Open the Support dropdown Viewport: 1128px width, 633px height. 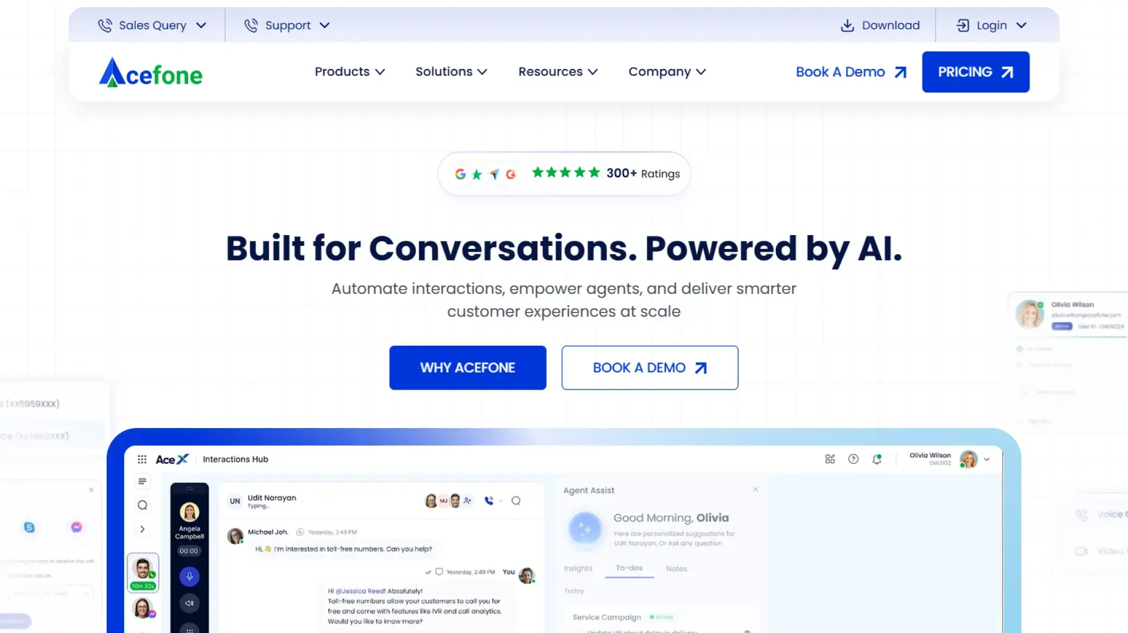(287, 26)
